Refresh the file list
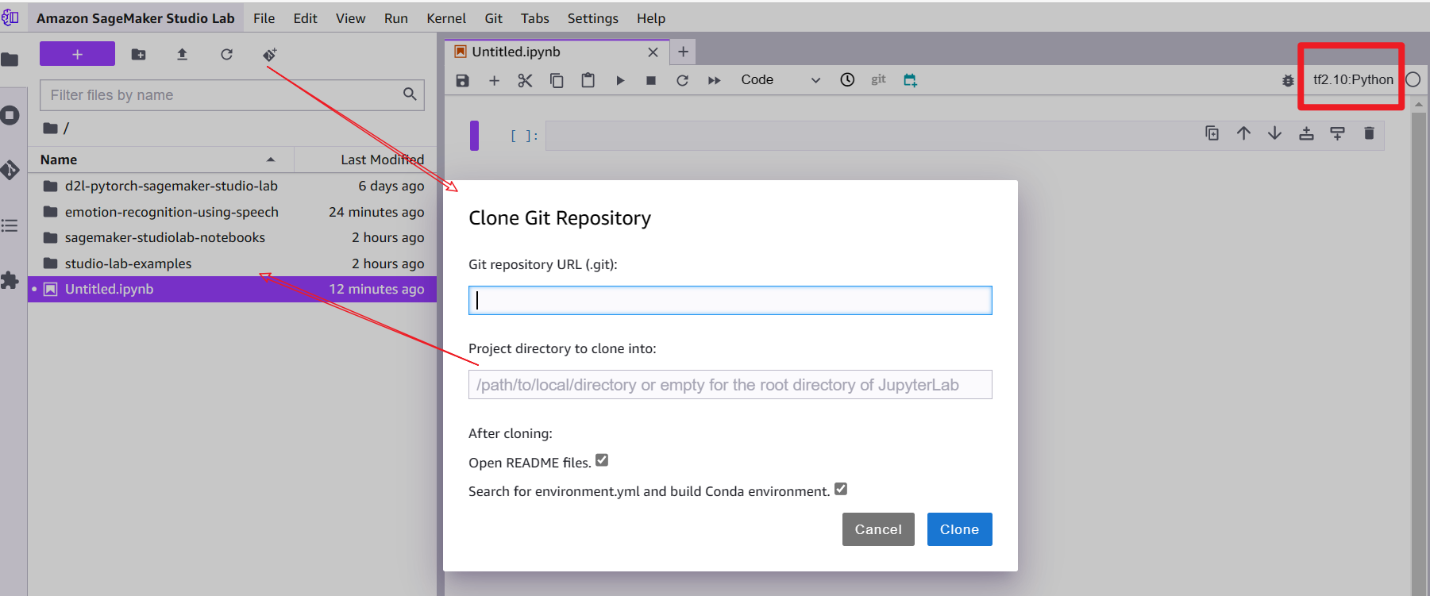The width and height of the screenshot is (1430, 596). pyautogui.click(x=226, y=54)
